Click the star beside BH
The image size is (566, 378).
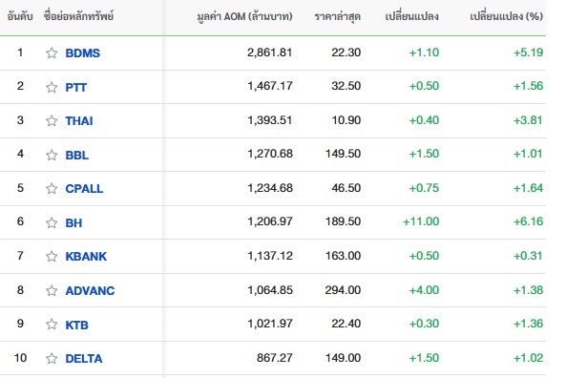tap(52, 222)
